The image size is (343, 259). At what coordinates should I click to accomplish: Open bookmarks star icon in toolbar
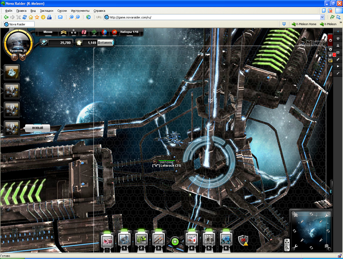[37, 17]
